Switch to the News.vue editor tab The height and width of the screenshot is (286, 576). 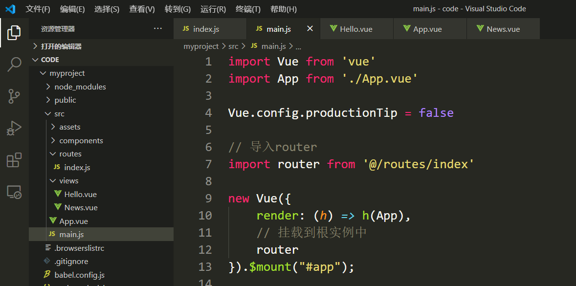pos(503,29)
